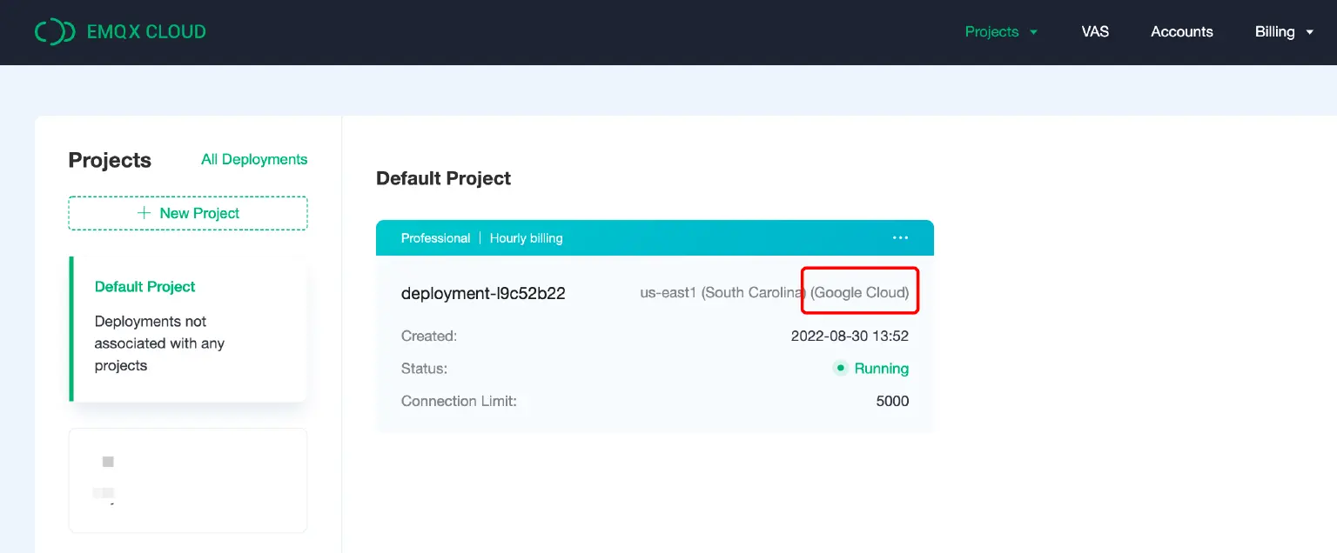Click the Google Cloud provider label
The width and height of the screenshot is (1337, 553).
[859, 293]
